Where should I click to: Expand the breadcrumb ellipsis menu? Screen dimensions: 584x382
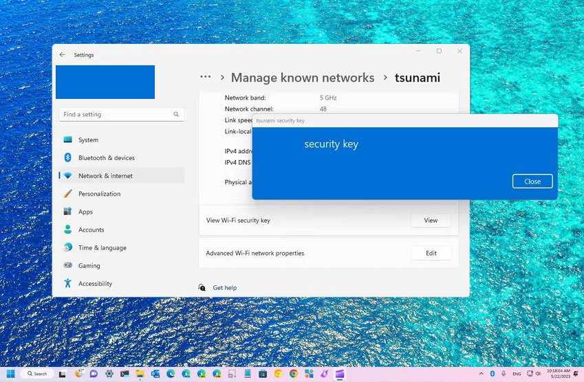click(x=205, y=78)
